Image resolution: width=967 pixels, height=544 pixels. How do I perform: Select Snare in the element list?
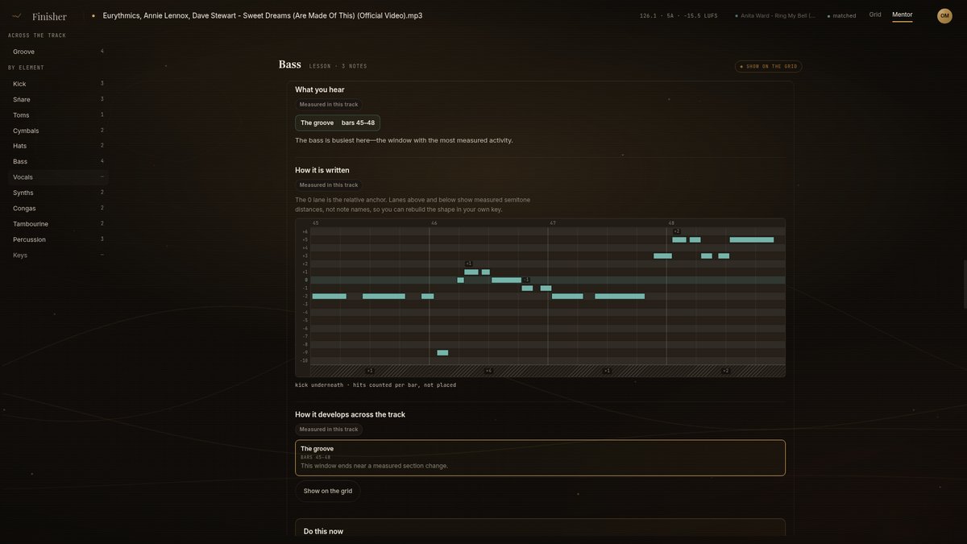(58, 99)
